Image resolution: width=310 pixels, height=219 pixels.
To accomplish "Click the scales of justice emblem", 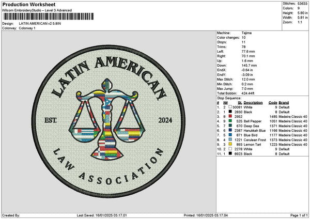I will coord(107,120).
